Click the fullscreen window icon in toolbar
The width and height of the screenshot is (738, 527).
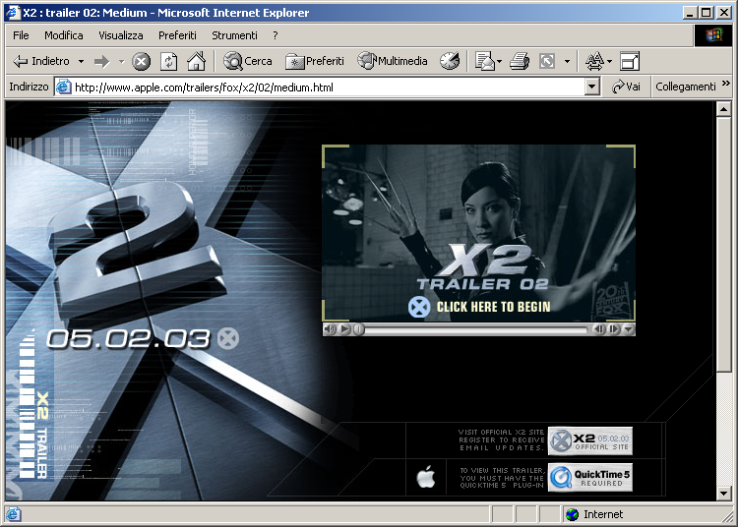[x=630, y=62]
